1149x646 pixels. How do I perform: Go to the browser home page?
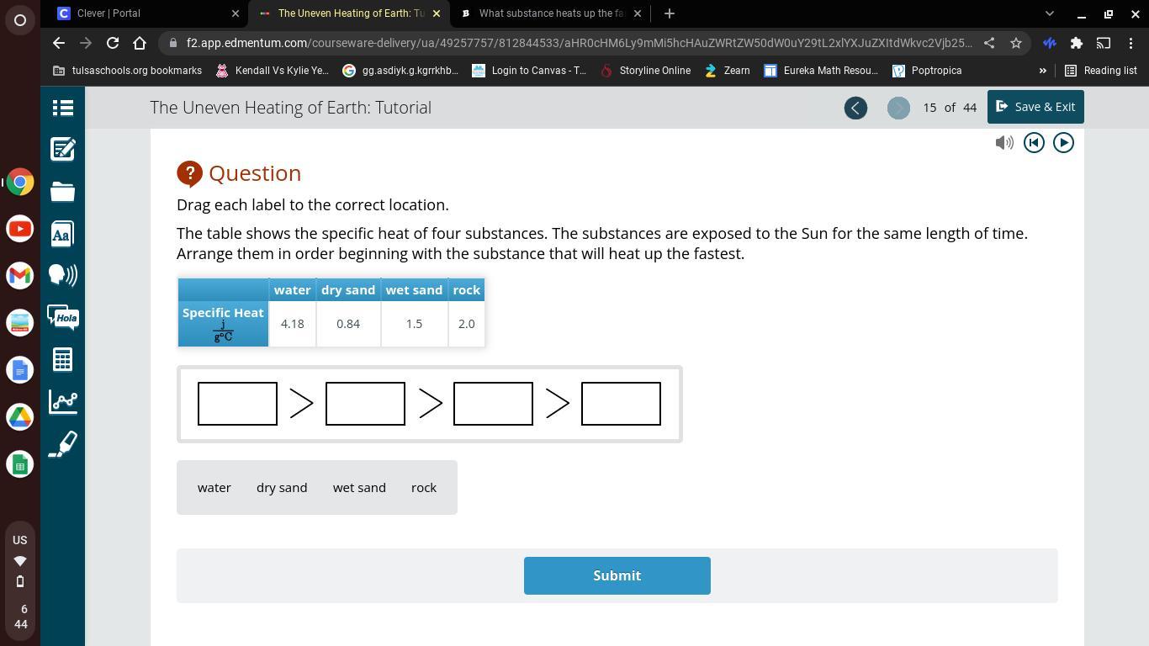click(140, 43)
